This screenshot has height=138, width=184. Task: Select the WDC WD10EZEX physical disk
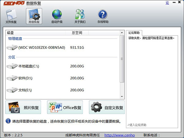41,48
